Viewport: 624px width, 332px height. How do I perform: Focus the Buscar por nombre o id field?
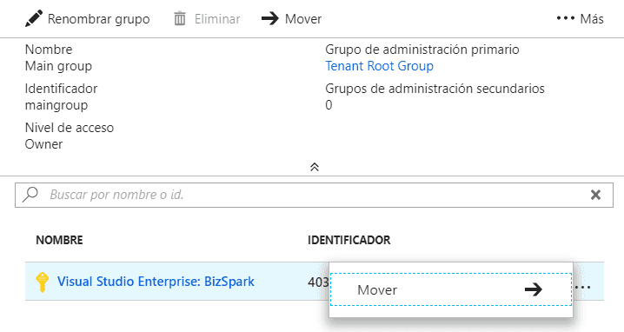[314, 195]
